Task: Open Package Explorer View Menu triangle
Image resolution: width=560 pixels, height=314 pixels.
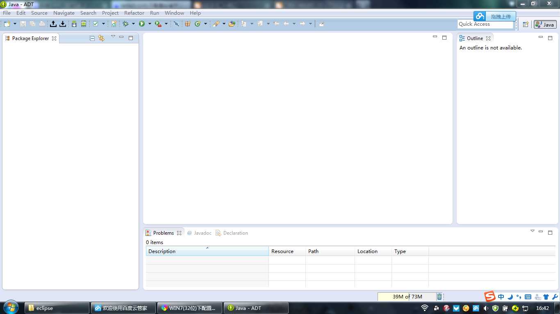Action: 113,37
